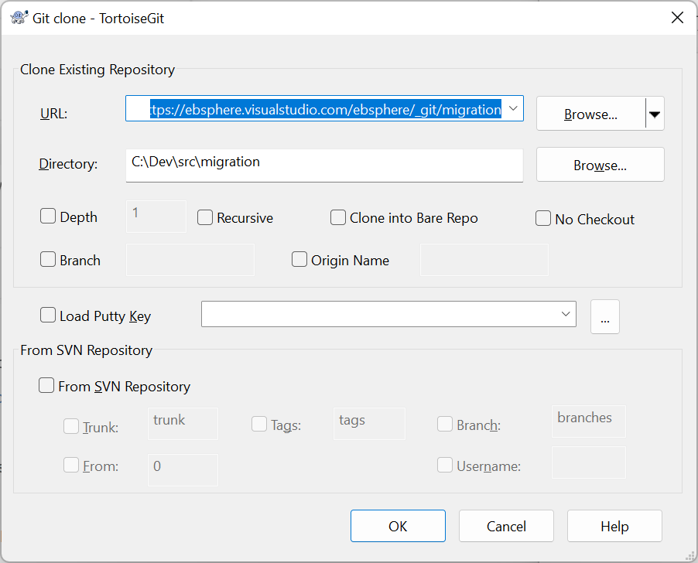Click the 'URL:' label

[54, 114]
